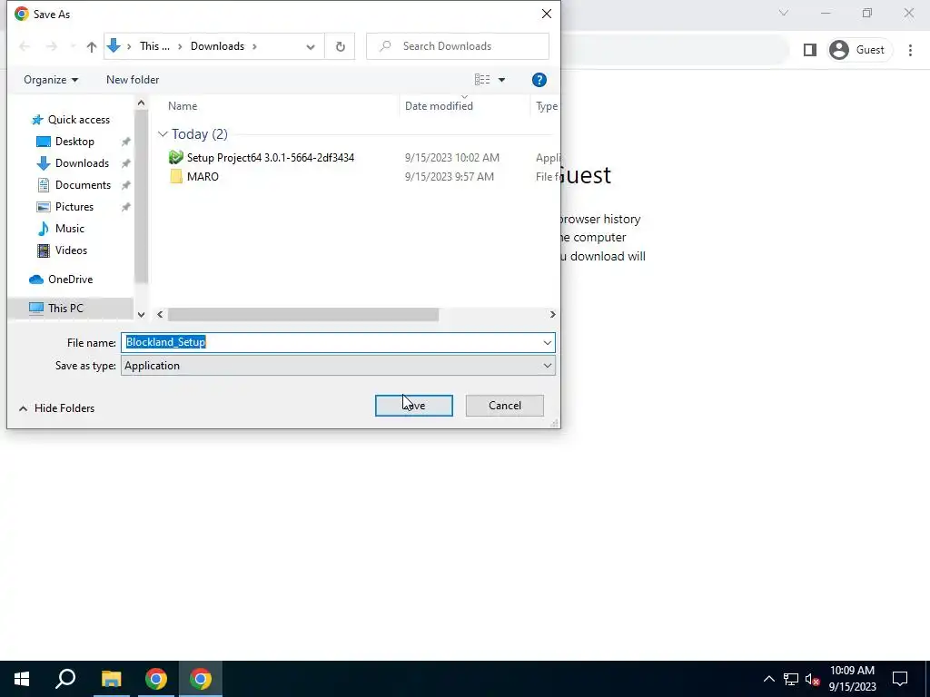Click the Search Downloads box
Image resolution: width=930 pixels, height=697 pixels.
coord(458,46)
